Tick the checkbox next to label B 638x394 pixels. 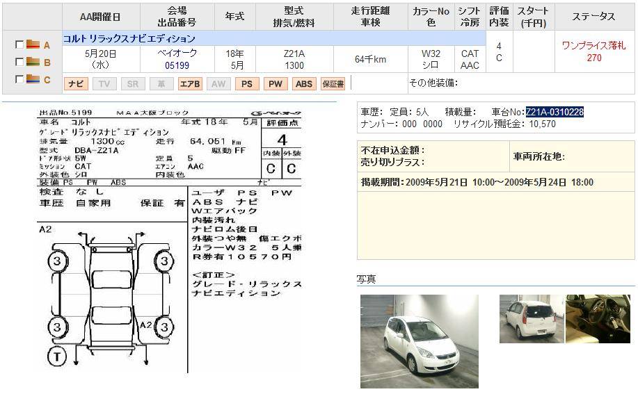[x=19, y=62]
